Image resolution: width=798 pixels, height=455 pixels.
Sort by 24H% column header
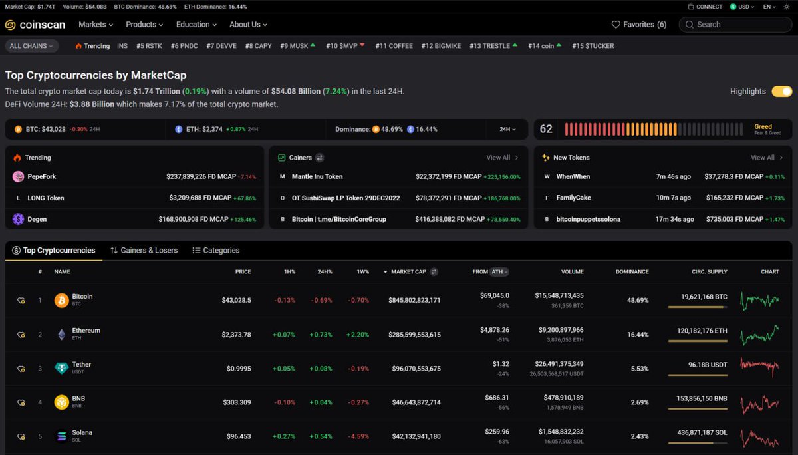(x=325, y=271)
